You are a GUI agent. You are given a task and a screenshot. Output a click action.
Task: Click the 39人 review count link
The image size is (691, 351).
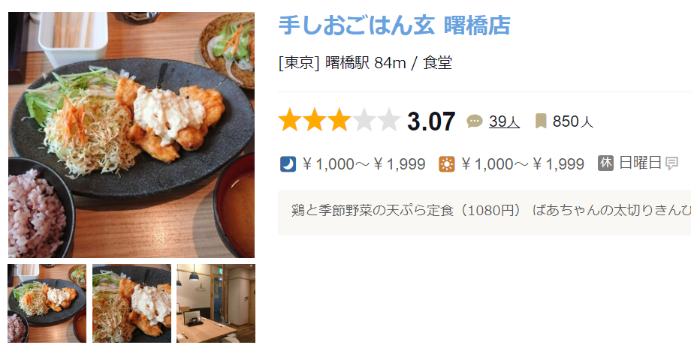[x=504, y=121]
